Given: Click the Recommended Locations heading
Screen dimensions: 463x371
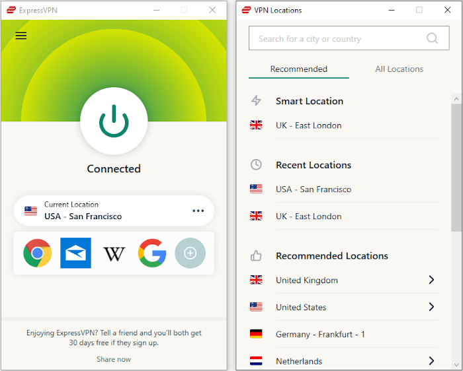Looking at the screenshot, I should pyautogui.click(x=332, y=255).
